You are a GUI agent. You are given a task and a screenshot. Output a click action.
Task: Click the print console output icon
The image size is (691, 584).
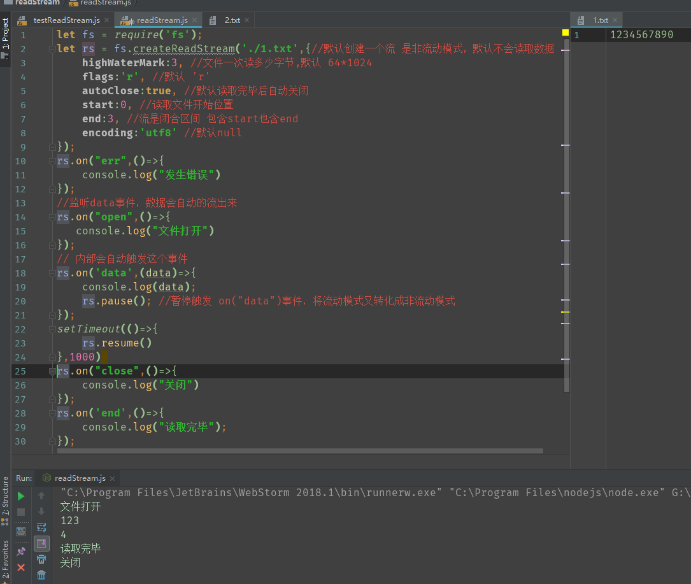tap(41, 559)
